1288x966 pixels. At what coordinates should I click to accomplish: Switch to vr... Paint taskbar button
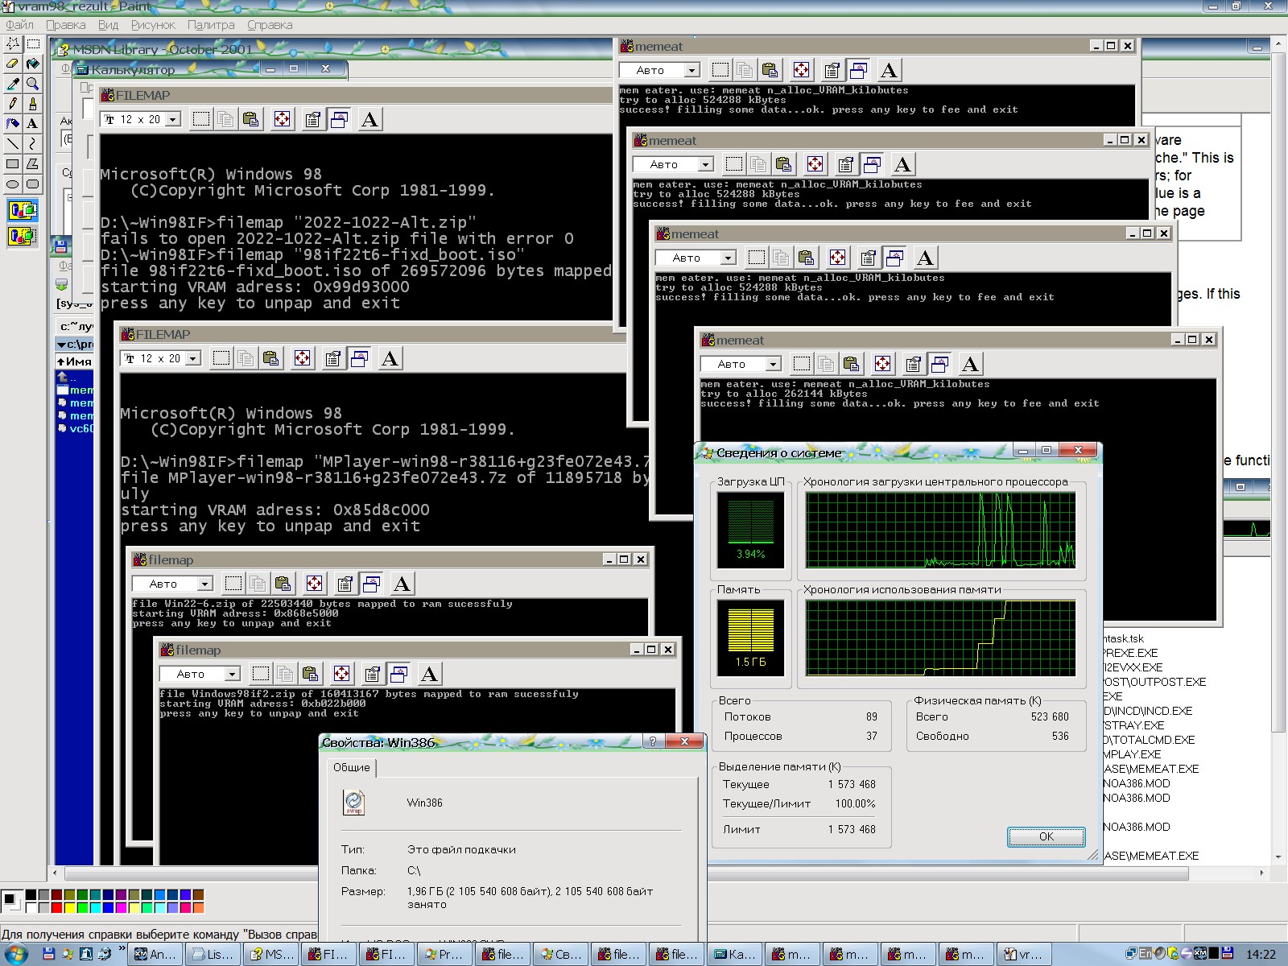(x=1023, y=954)
